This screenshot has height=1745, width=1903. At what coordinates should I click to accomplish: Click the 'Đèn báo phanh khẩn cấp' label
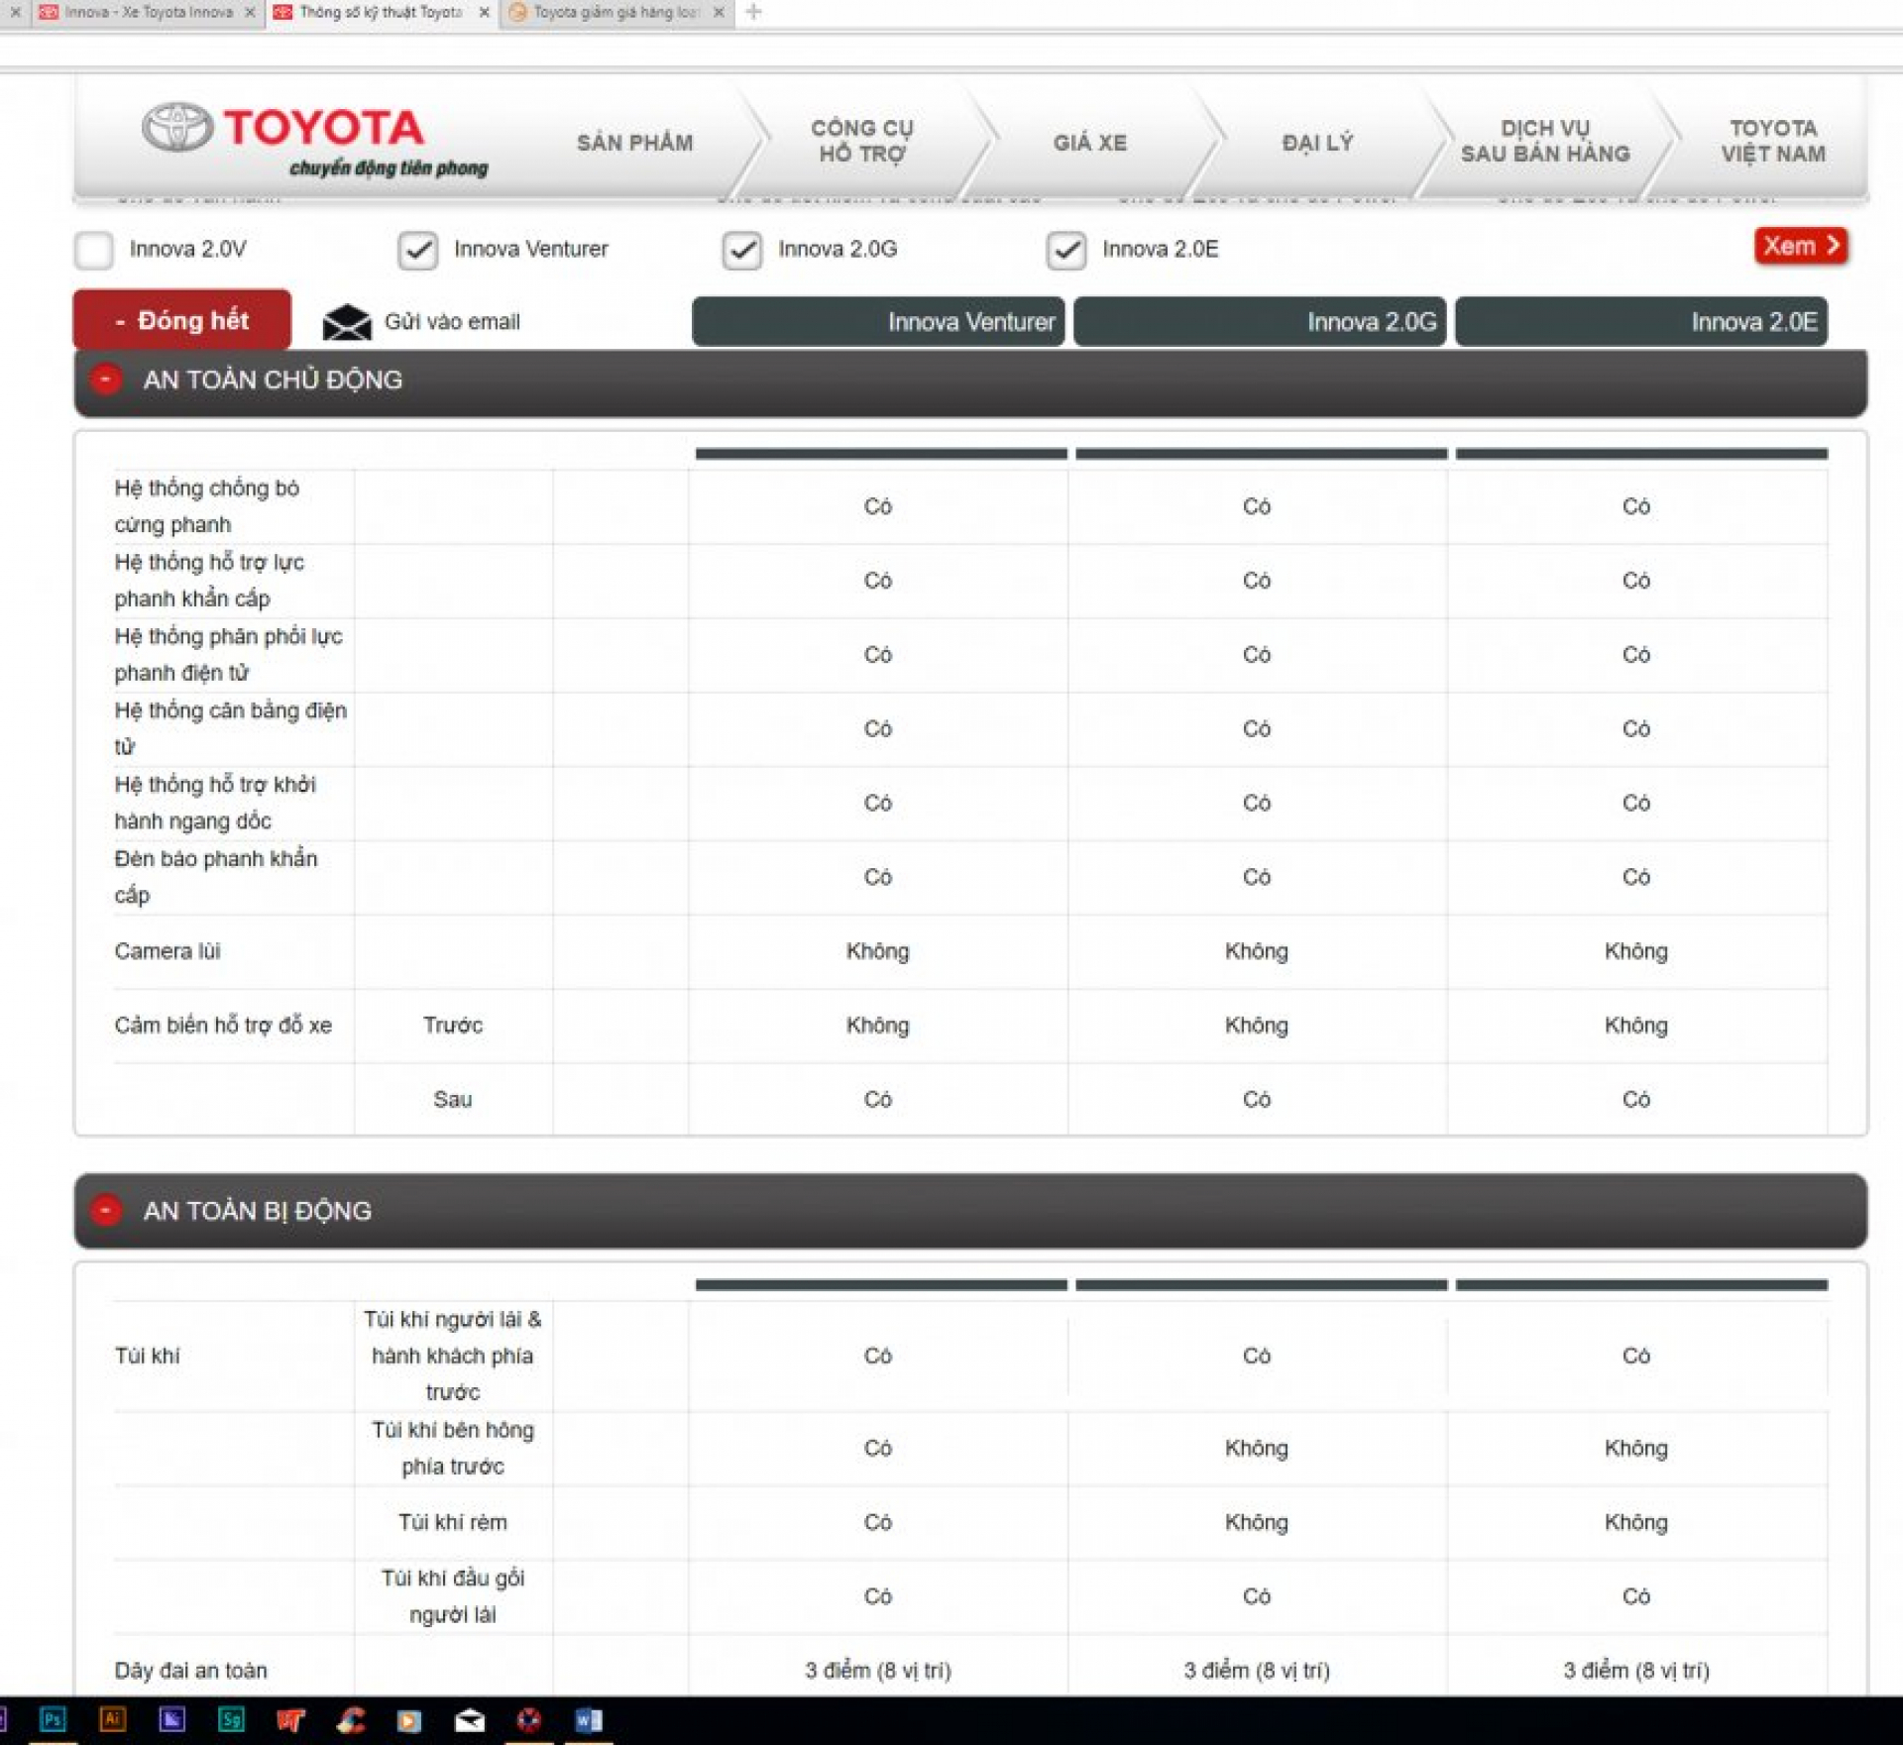[216, 877]
